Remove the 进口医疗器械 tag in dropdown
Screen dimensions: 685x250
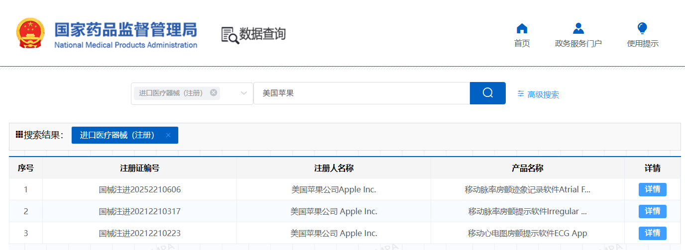[x=214, y=93]
